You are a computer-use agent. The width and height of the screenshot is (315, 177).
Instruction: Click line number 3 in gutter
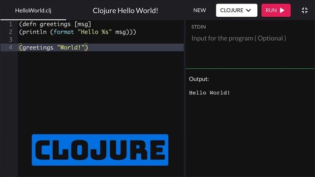[10, 39]
